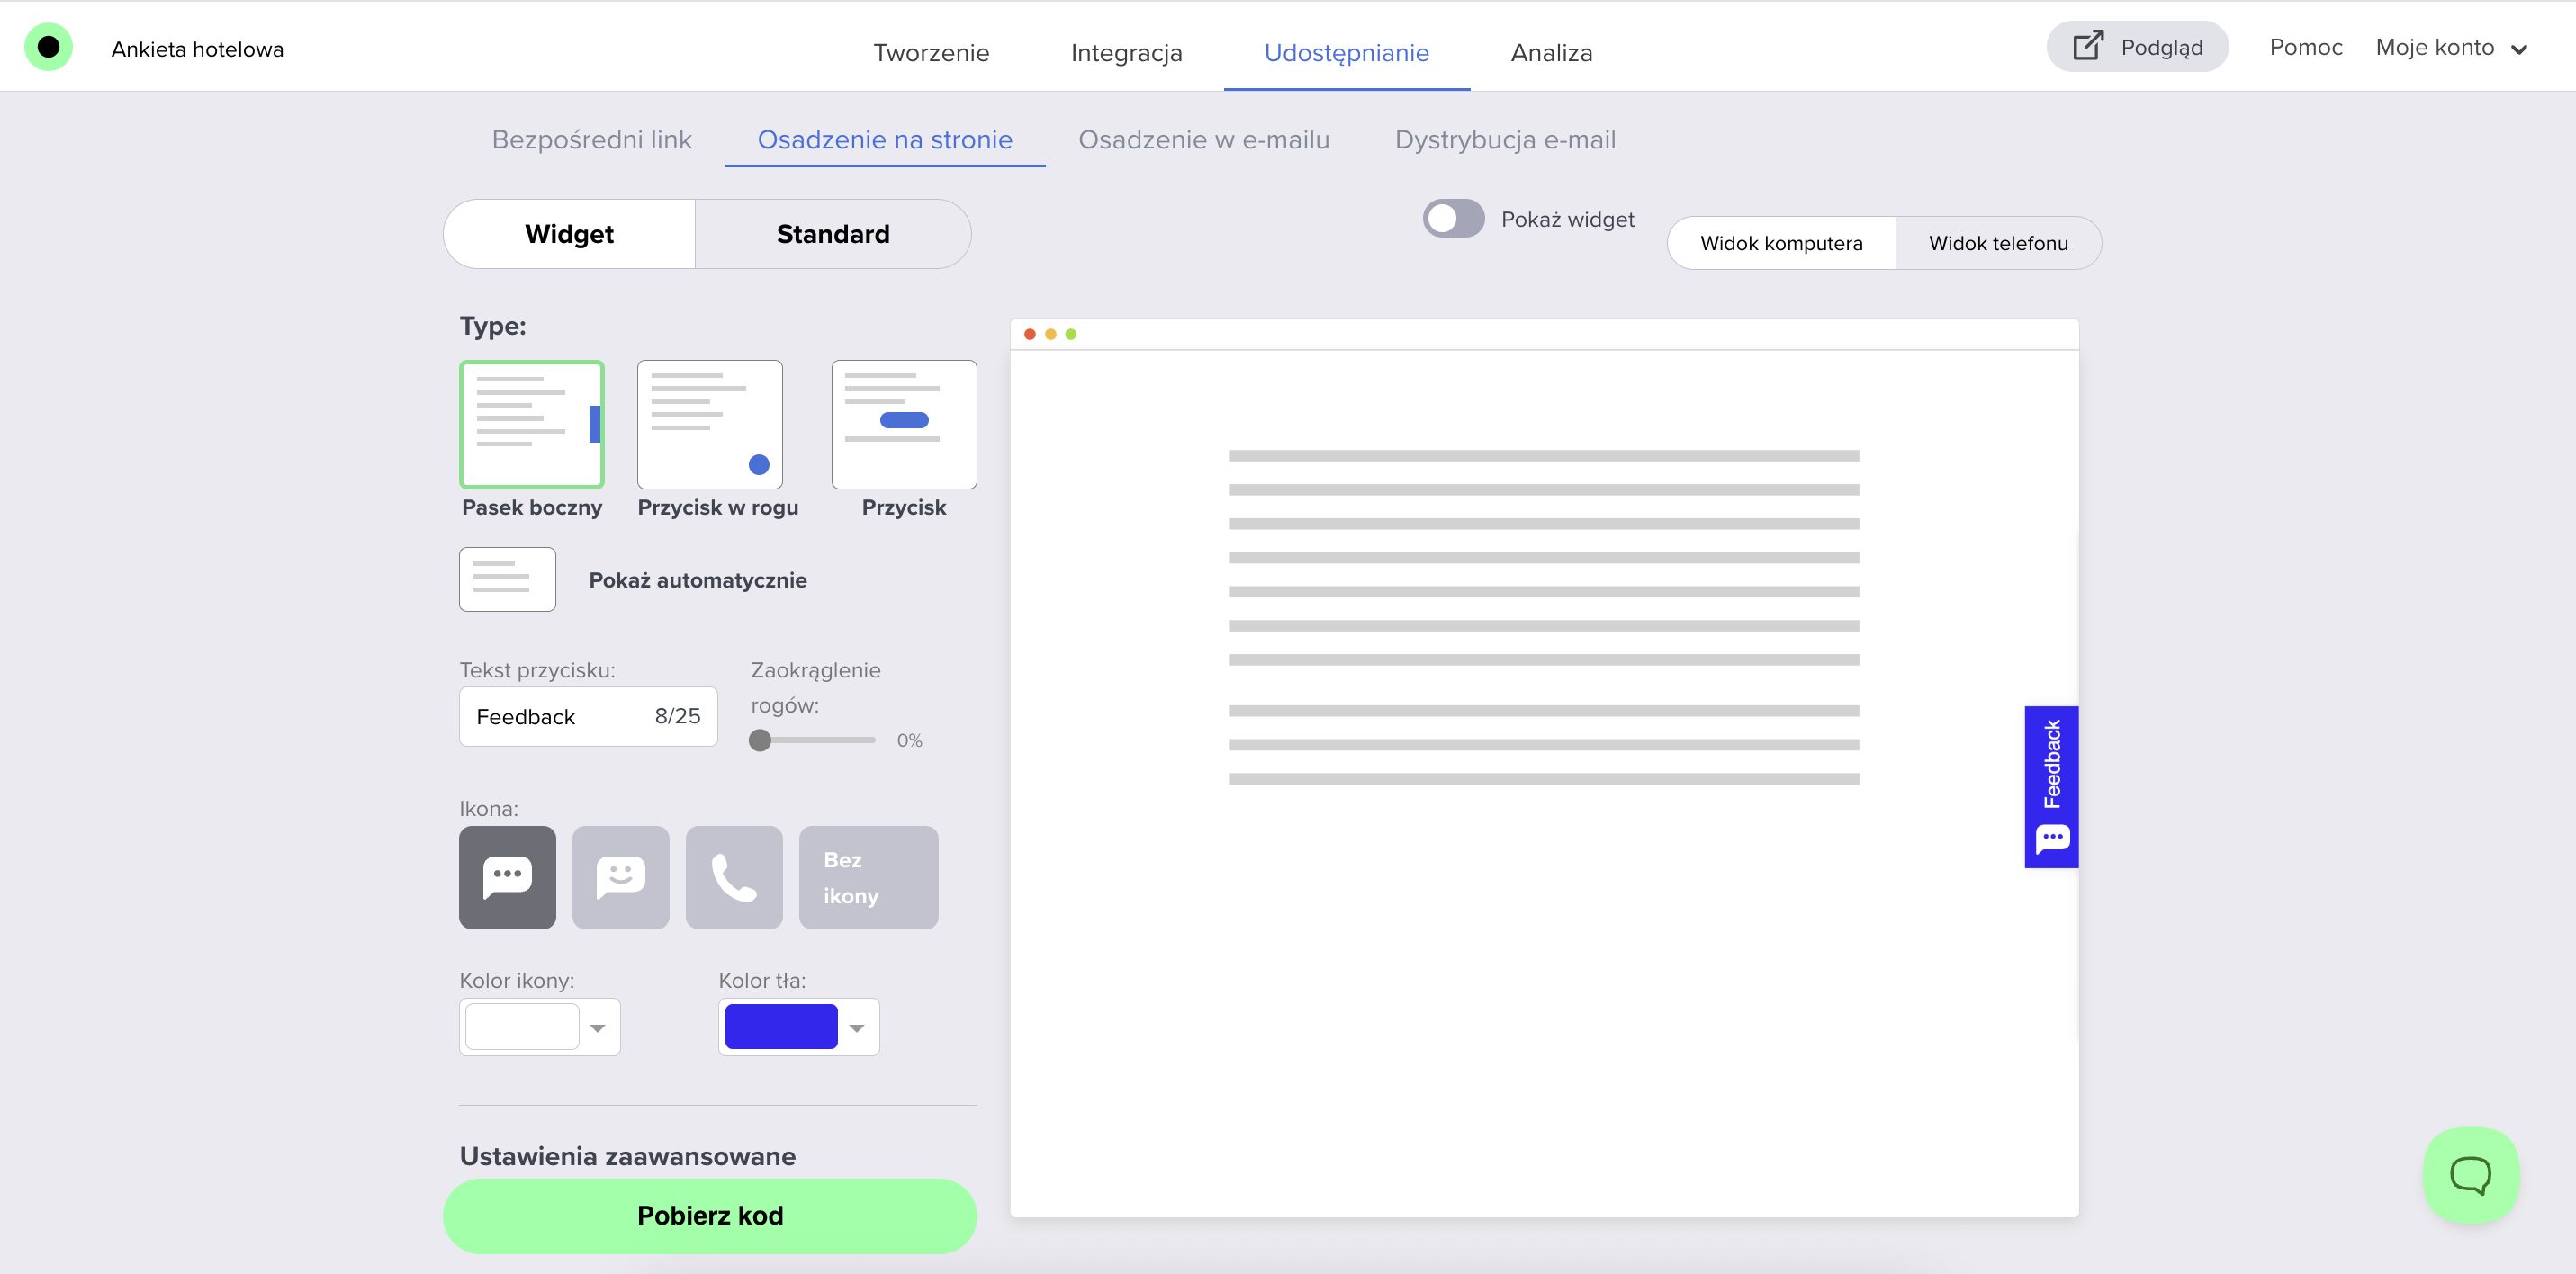Switch to 'Widok telefonu' preview
The height and width of the screenshot is (1274, 2576).
1998,243
